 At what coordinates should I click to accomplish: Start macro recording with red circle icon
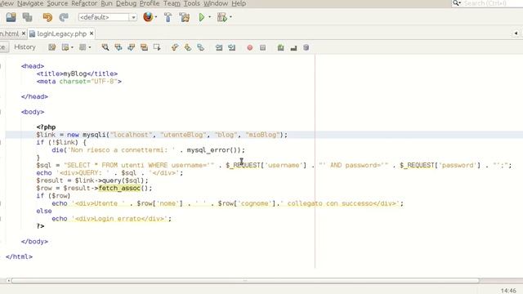(x=249, y=47)
